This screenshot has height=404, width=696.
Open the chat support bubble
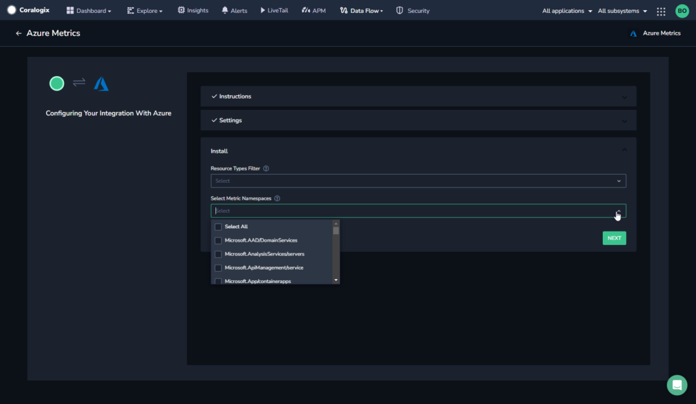pos(677,385)
